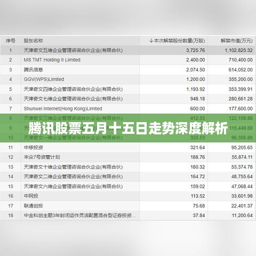The width and height of the screenshot is (256, 256).
Task: Click the 序号 column header
Action: (x=11, y=41)
